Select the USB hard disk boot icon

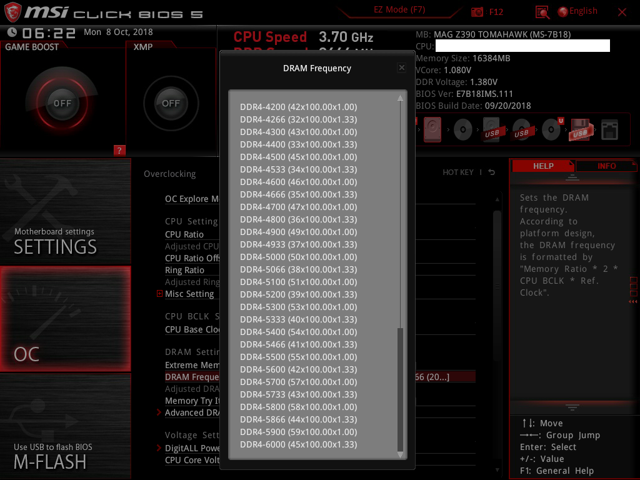click(492, 129)
